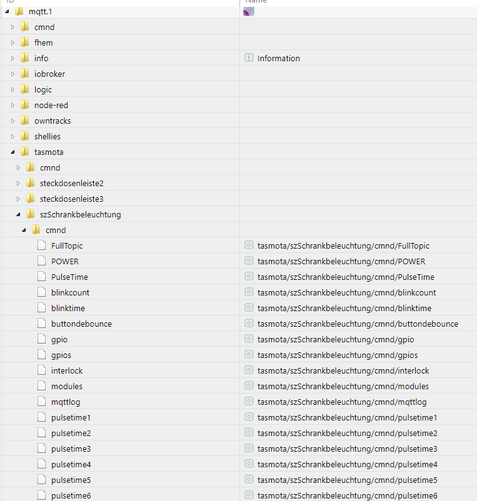The height and width of the screenshot is (501, 477).
Task: Click name tasmota/szSchrankbeleuchtung/cmnd/interlock
Action: coord(343,371)
